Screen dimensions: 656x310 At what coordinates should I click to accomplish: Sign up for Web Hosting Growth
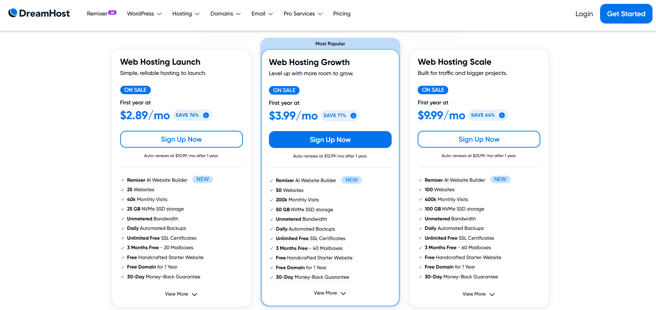(330, 140)
